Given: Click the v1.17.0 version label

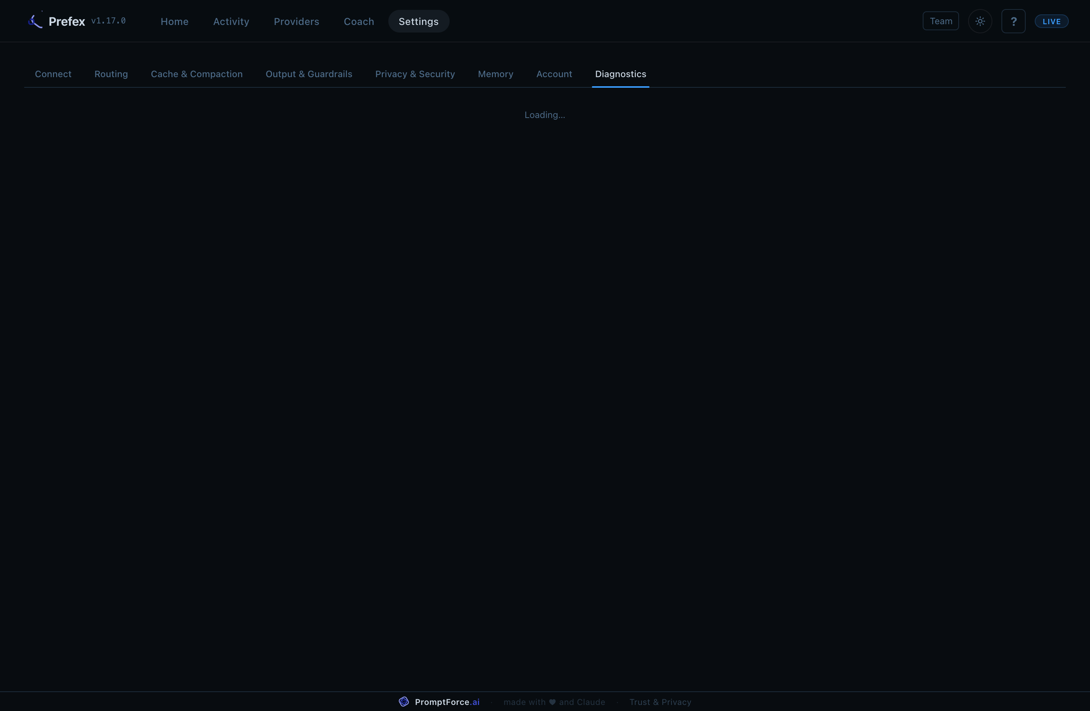Looking at the screenshot, I should click(109, 20).
